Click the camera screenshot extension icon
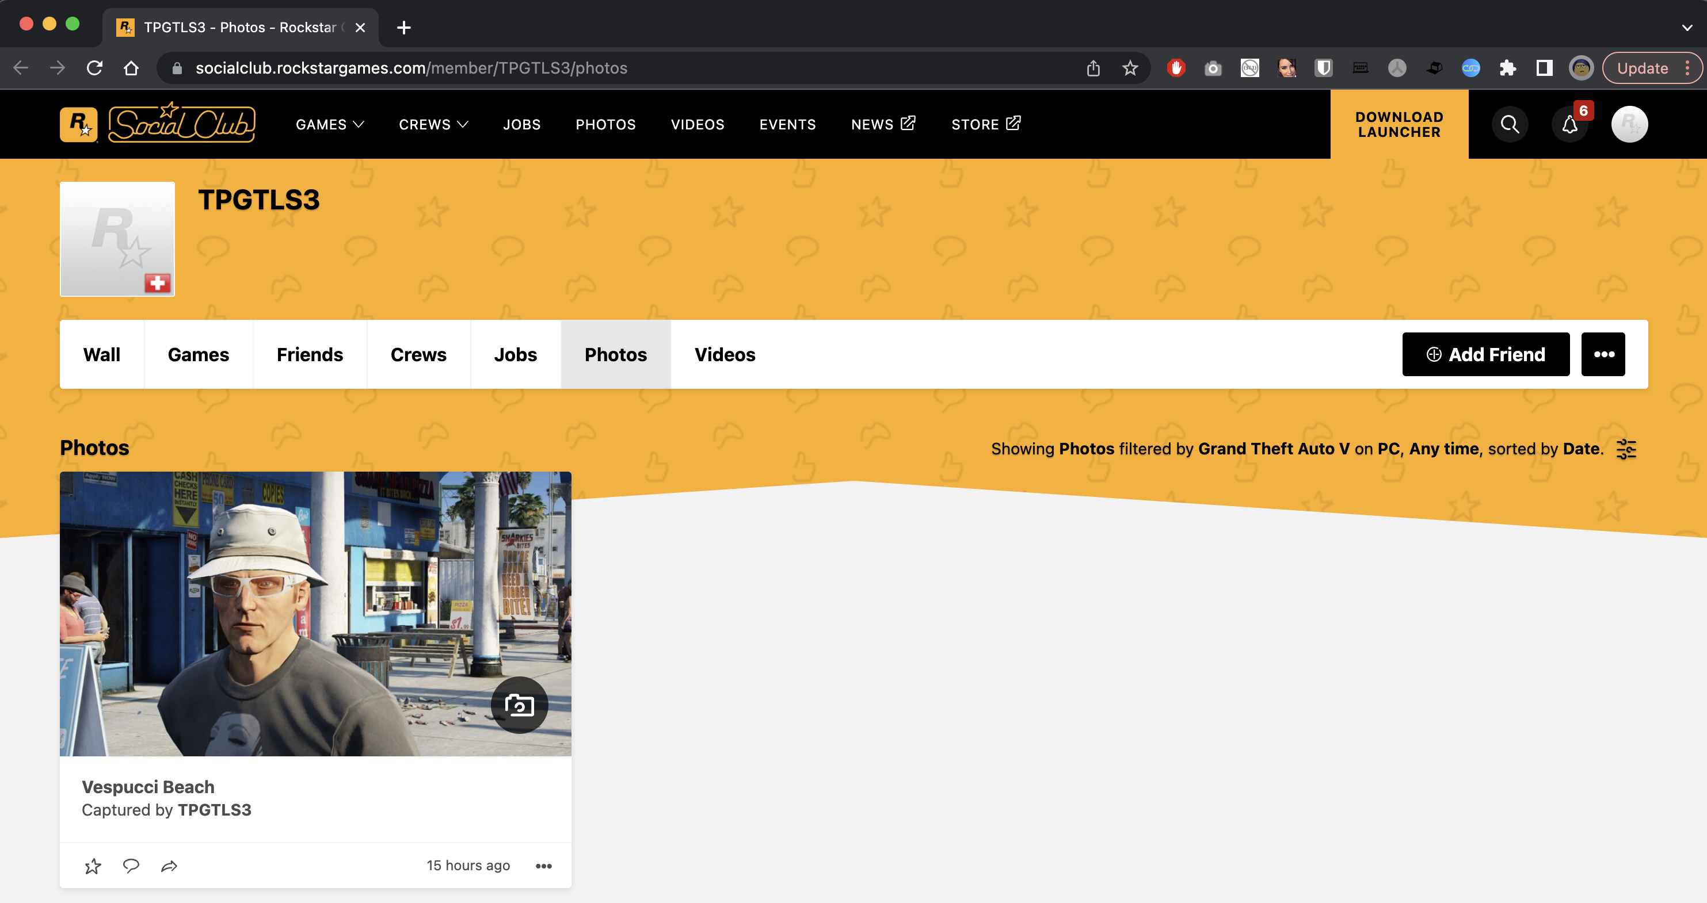 pos(1213,67)
